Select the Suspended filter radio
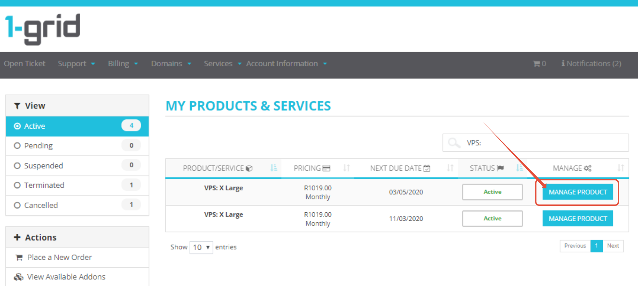 tap(17, 166)
